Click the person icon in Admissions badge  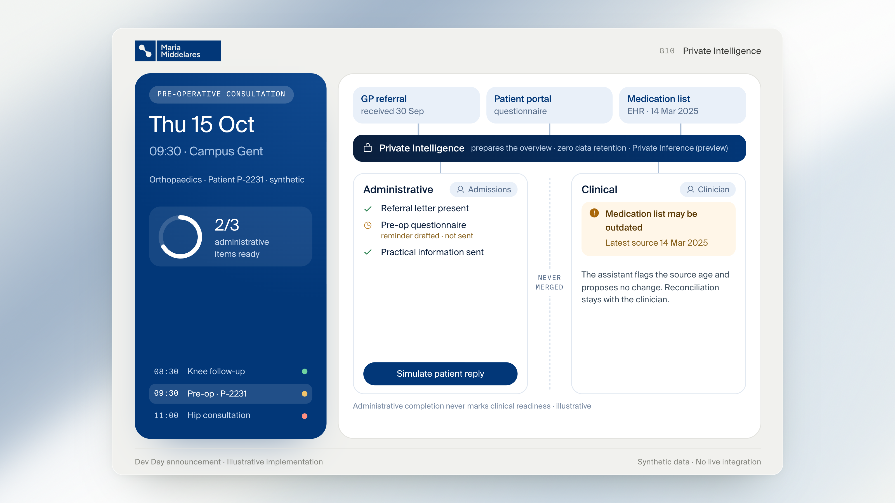pyautogui.click(x=460, y=189)
